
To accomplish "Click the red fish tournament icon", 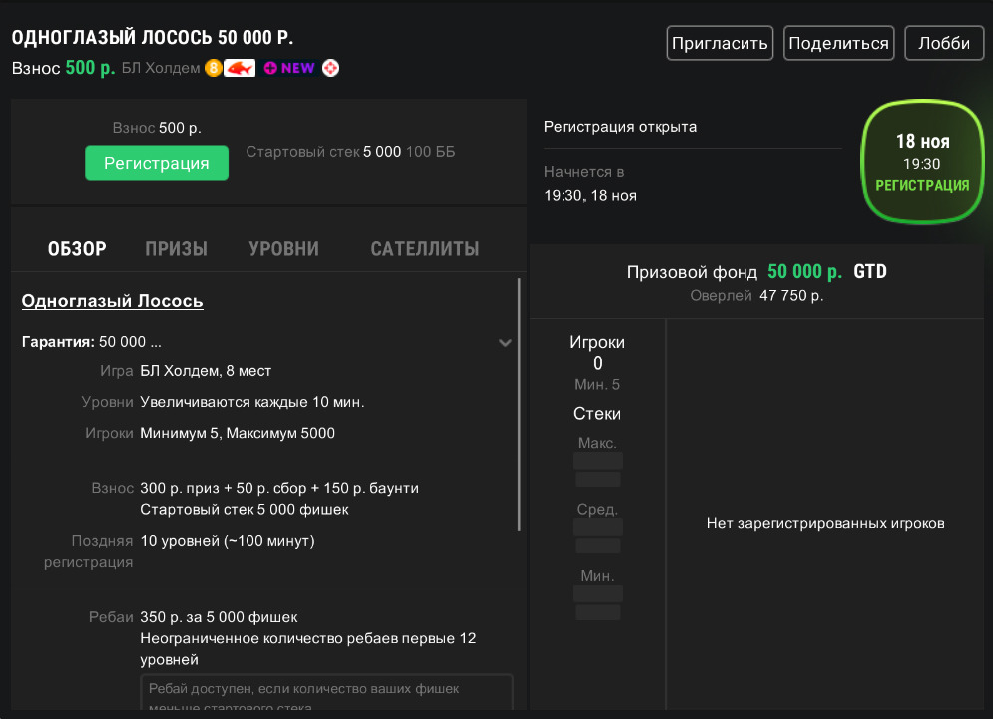I will [240, 68].
